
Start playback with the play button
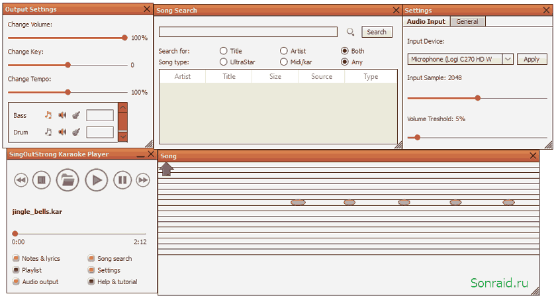97,180
